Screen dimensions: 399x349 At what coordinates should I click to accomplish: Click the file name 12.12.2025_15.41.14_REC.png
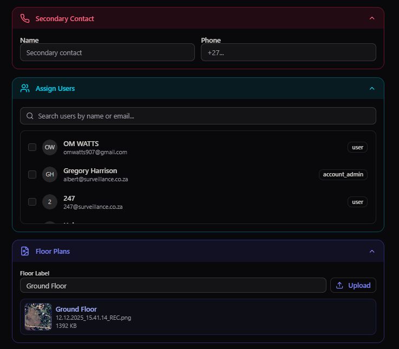click(93, 318)
